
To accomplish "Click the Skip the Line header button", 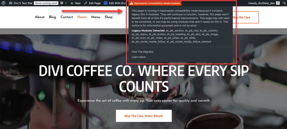I will tap(246, 17).
